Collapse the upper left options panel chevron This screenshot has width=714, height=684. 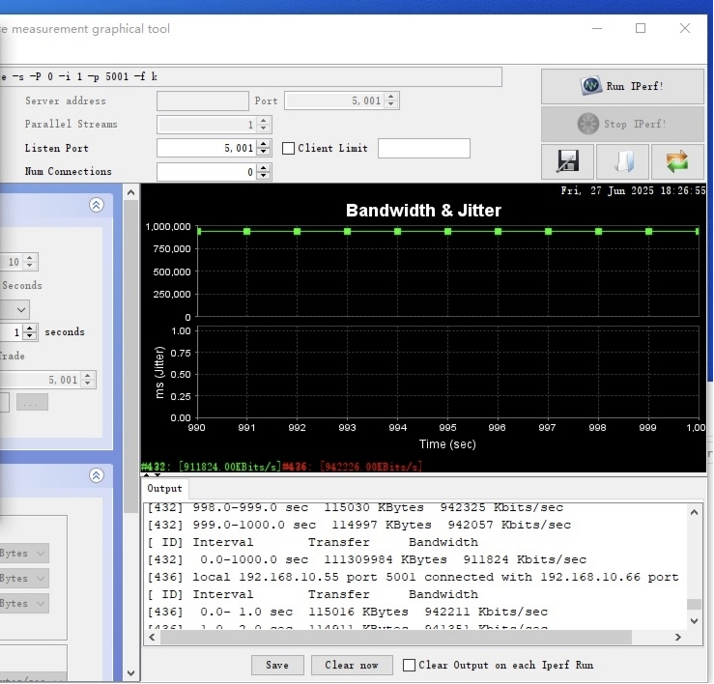96,205
